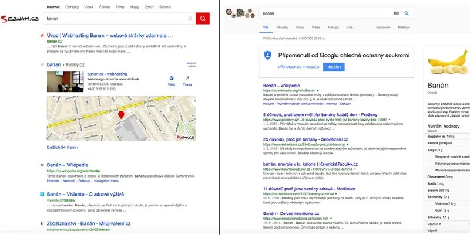
Task: Open Úvod Webhosting Banan result
Action: point(110,36)
